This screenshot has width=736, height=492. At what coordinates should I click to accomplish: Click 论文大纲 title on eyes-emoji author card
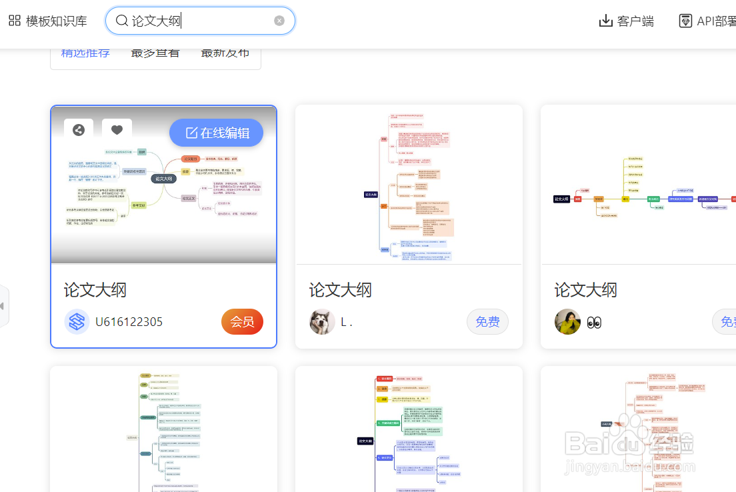pos(585,289)
